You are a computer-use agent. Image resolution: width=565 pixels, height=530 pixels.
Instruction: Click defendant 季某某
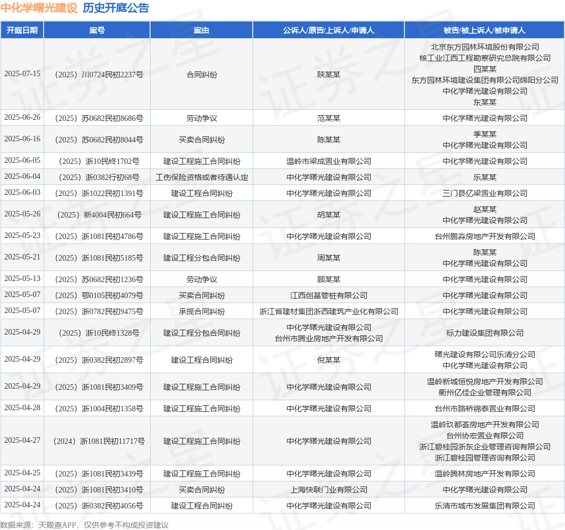[485, 134]
